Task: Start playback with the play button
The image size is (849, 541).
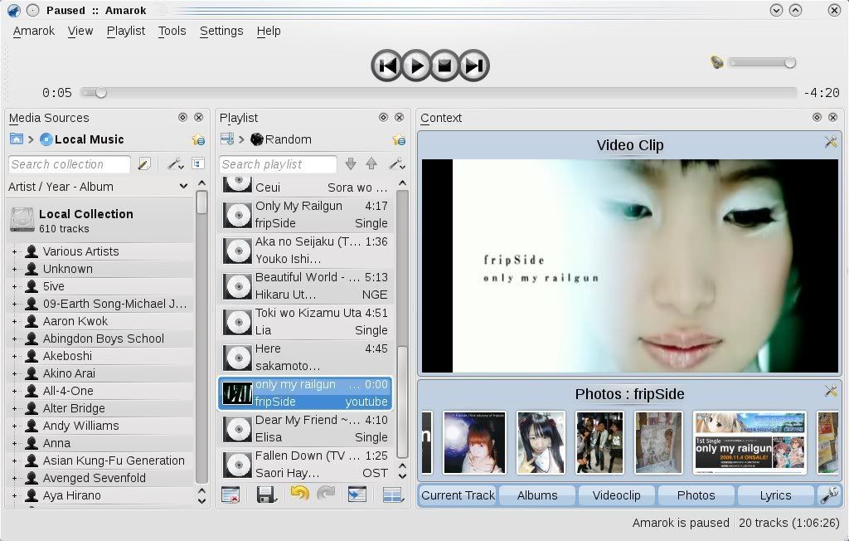Action: [416, 66]
